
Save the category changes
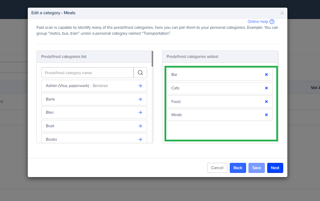point(256,168)
